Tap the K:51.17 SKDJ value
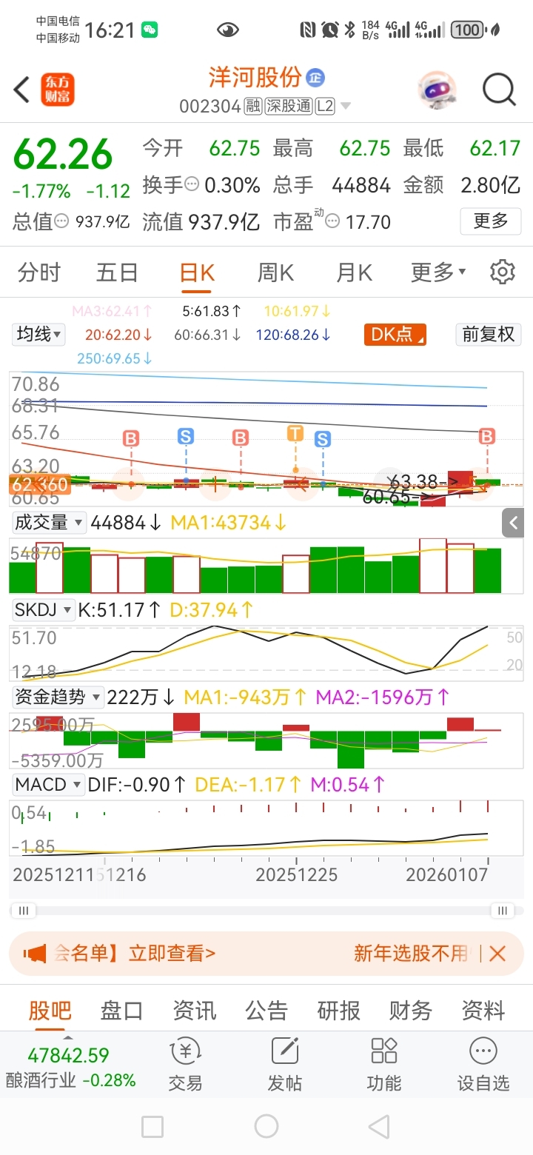Viewport: 533px width, 1155px height. pyautogui.click(x=120, y=611)
